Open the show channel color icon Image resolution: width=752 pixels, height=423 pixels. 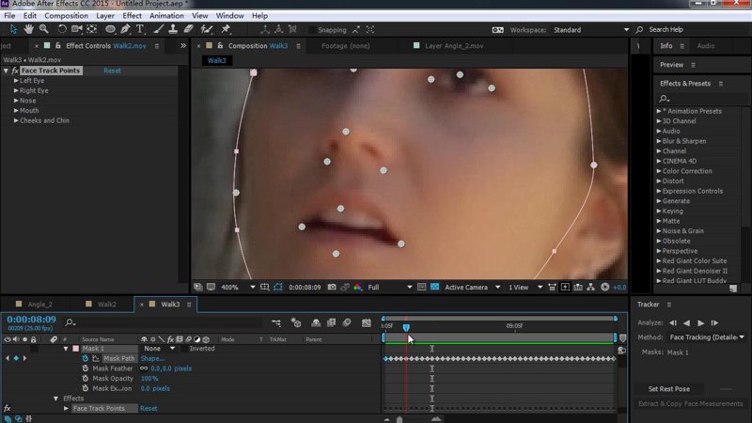click(x=357, y=287)
